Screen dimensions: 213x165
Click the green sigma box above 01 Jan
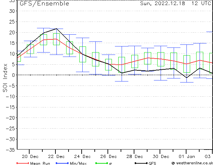(x=187, y=64)
